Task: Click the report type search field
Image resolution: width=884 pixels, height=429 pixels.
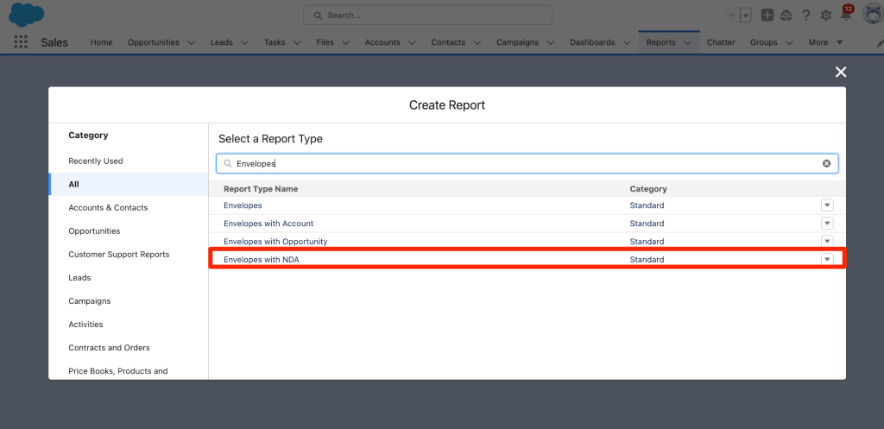Action: (x=518, y=163)
